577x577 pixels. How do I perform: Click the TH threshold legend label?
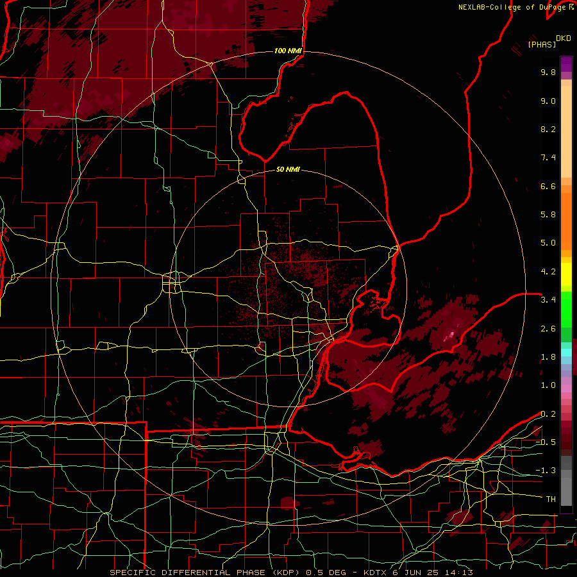click(x=551, y=499)
